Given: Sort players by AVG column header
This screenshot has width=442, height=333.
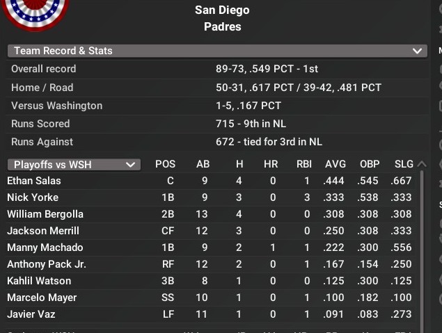Looking at the screenshot, I should coord(336,165).
